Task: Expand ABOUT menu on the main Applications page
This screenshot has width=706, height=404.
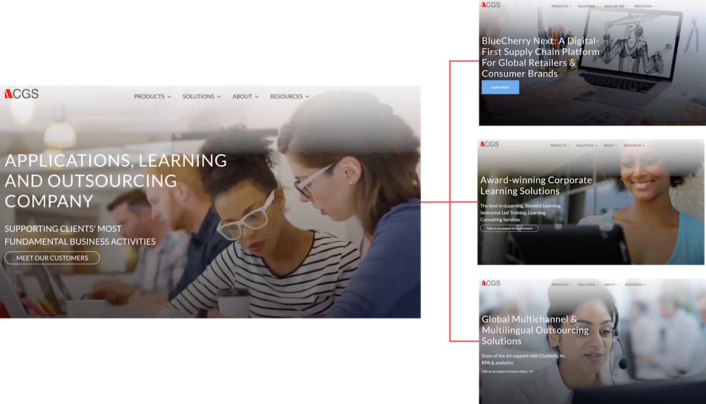Action: coord(245,96)
